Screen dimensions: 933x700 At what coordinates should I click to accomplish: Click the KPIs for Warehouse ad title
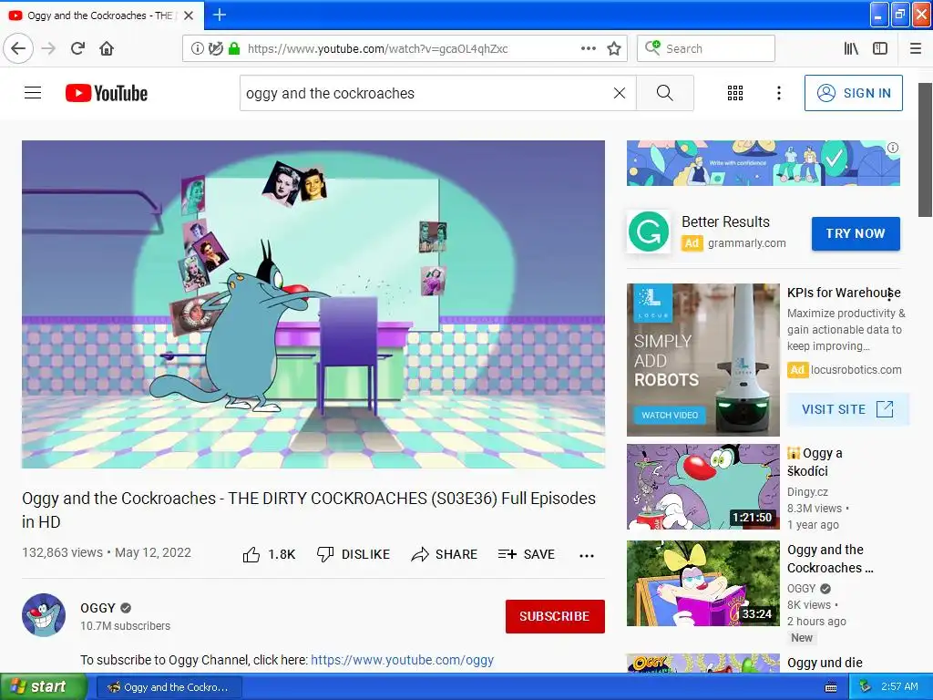(x=844, y=293)
